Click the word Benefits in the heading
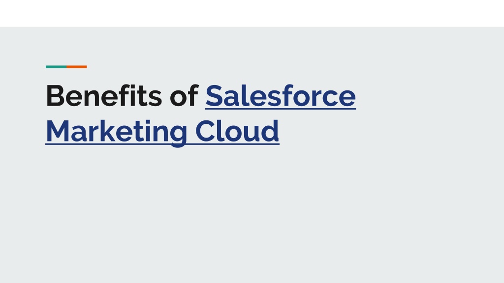The image size is (504, 283). pos(104,96)
